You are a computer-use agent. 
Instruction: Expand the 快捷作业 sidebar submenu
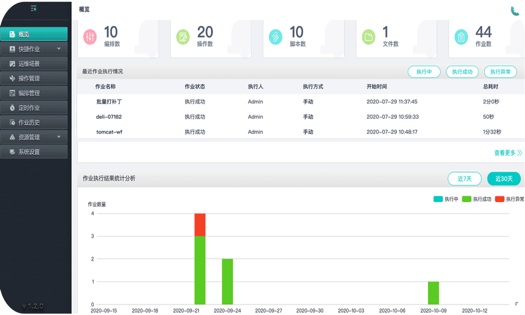[59, 49]
